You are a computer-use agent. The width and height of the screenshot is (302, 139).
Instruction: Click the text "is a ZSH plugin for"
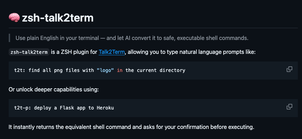point(74,52)
